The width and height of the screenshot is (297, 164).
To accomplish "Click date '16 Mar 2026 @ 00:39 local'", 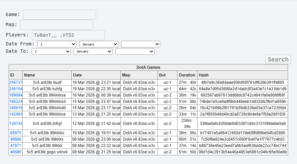I will (96, 95).
